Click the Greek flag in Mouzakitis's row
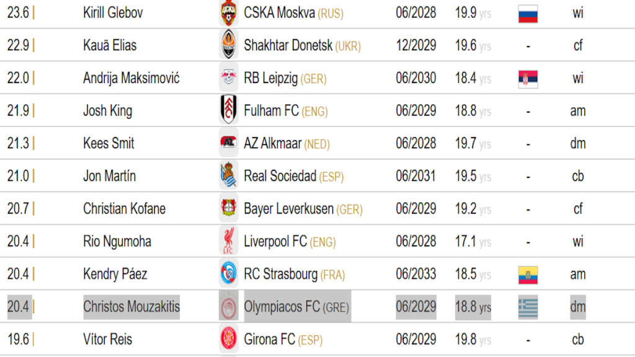635x357 pixels. [x=528, y=307]
